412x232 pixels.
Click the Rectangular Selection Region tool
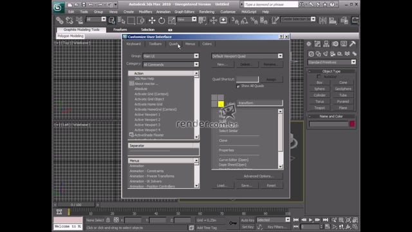131,20
